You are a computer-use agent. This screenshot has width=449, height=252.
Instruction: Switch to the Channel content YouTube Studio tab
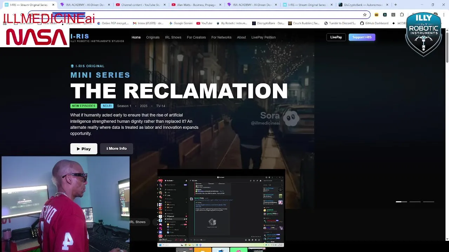[x=140, y=5]
